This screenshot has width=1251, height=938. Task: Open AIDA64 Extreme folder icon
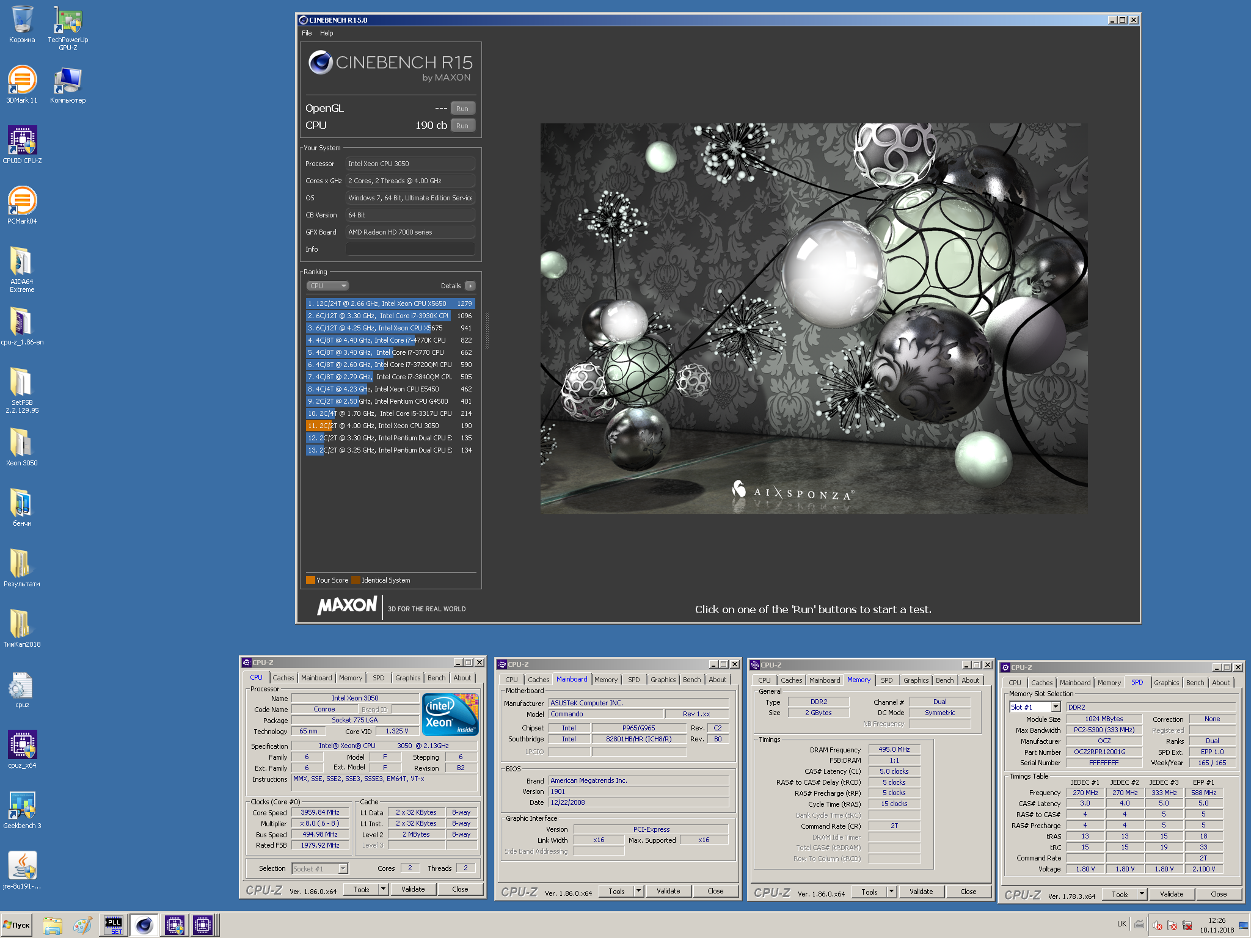(22, 269)
